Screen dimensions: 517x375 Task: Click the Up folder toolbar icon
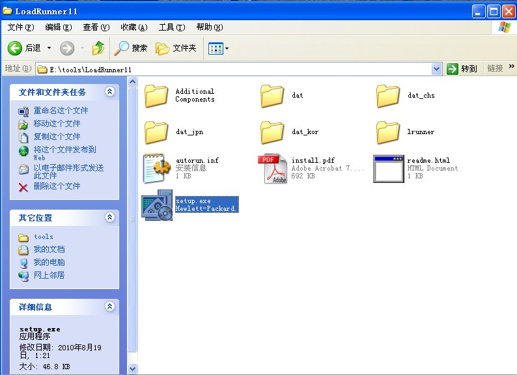point(98,48)
